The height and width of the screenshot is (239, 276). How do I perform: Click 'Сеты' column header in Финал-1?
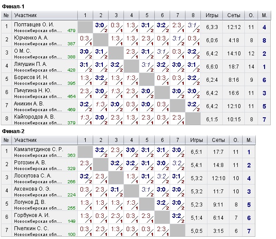(x=233, y=15)
